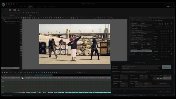The image size is (176, 99).
Task: Open the Projects ribbon tab
Action: tap(9, 7)
